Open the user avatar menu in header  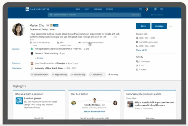pos(146,9)
